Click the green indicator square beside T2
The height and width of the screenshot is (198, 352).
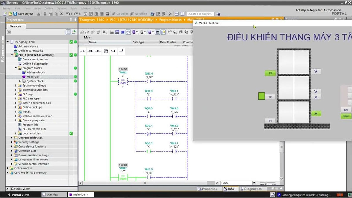pos(262,96)
